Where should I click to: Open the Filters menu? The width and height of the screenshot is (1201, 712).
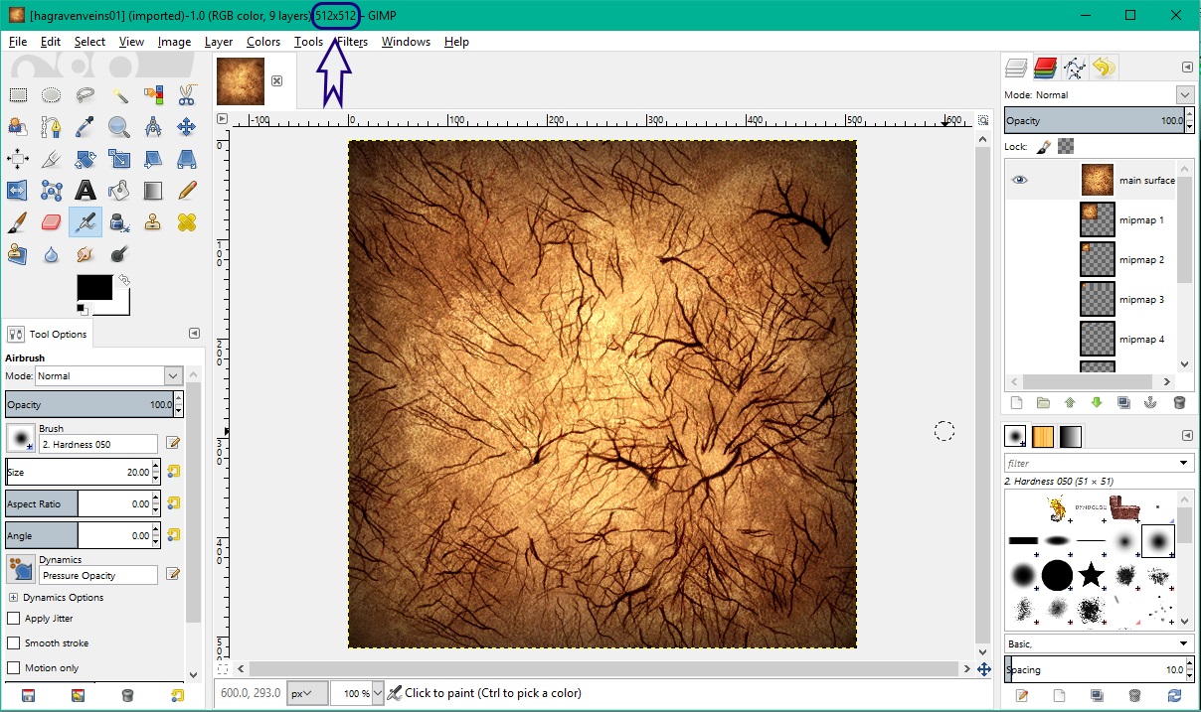[x=353, y=42]
